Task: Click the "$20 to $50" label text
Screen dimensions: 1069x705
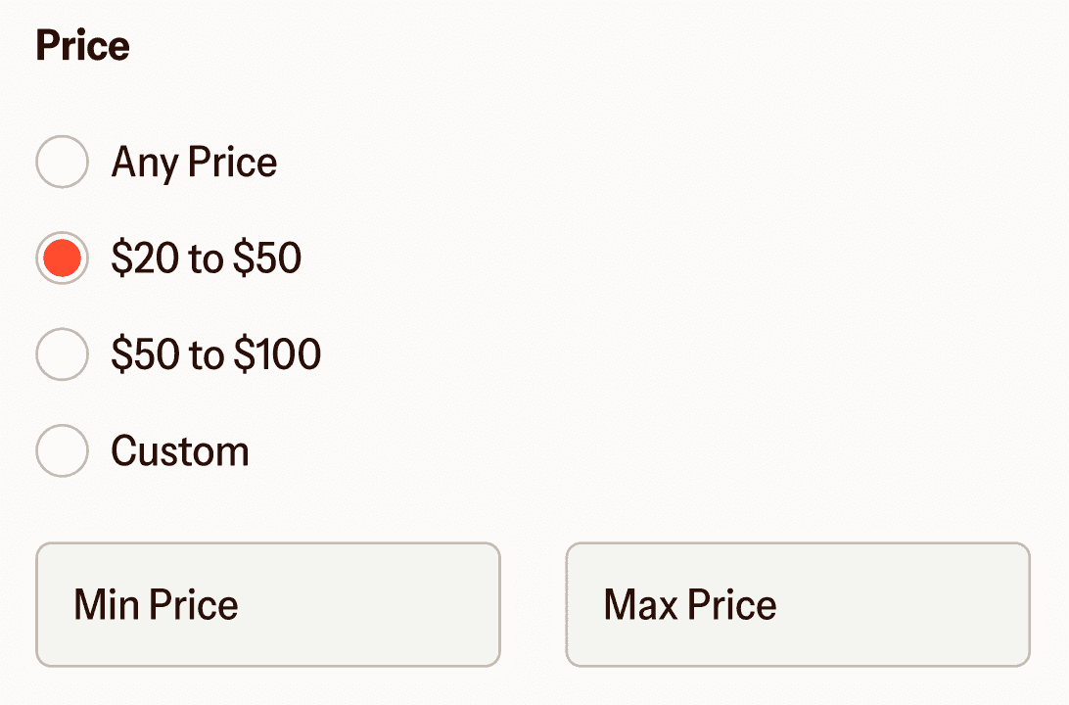Action: tap(206, 258)
